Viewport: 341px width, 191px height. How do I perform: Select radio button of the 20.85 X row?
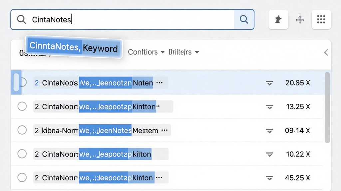click(23, 83)
